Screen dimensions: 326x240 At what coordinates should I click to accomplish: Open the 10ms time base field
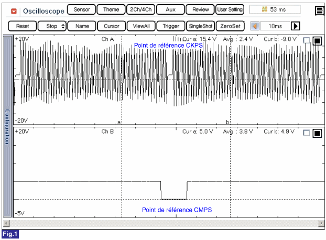(275, 26)
